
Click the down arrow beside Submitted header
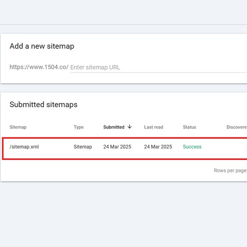click(x=129, y=126)
